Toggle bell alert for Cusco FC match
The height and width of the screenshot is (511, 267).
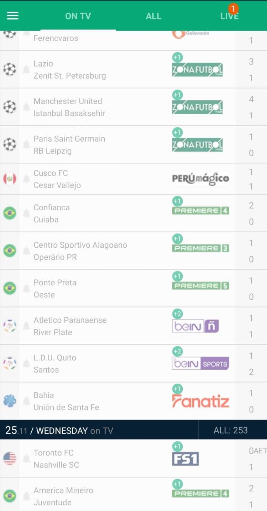click(x=26, y=179)
